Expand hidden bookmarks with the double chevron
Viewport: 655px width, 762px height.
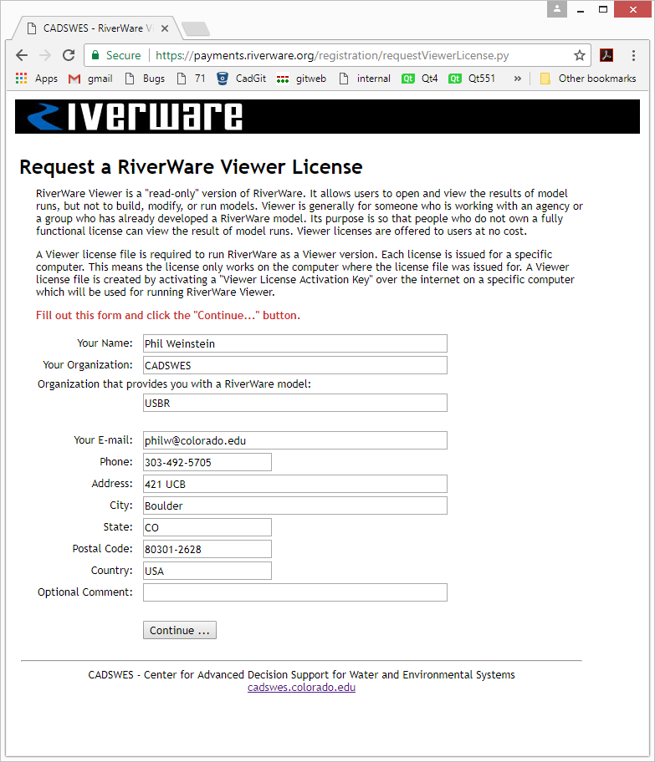[x=517, y=79]
